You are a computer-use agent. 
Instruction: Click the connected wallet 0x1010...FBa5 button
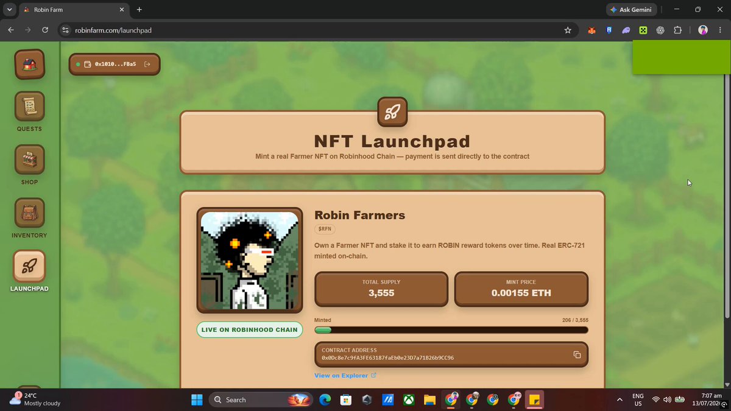pos(115,64)
